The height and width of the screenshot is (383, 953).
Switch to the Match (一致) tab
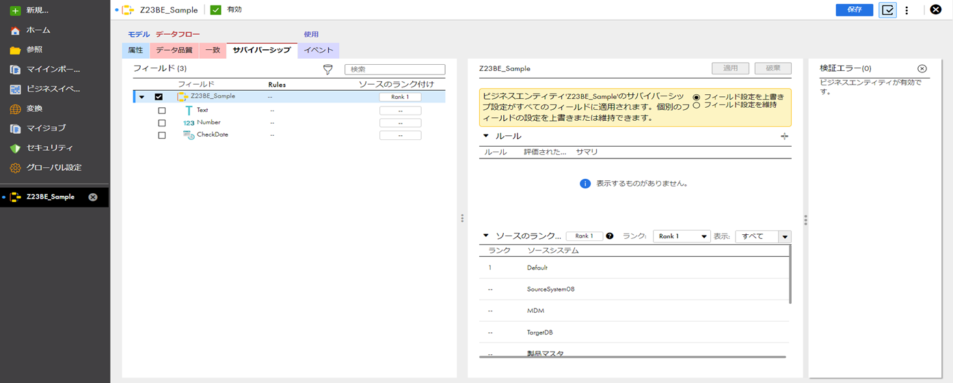(x=213, y=51)
